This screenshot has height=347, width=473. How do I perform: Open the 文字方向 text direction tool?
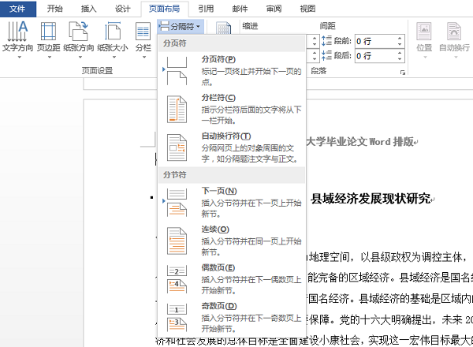point(17,39)
